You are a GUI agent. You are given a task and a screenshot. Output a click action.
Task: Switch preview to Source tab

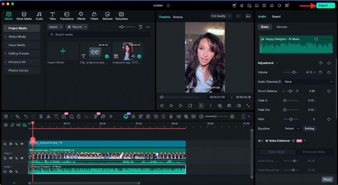(177, 17)
